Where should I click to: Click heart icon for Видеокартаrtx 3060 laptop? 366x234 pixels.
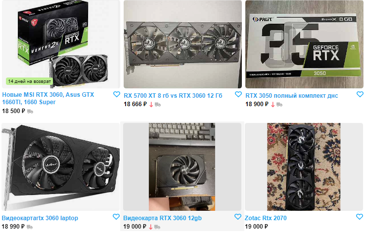116,217
